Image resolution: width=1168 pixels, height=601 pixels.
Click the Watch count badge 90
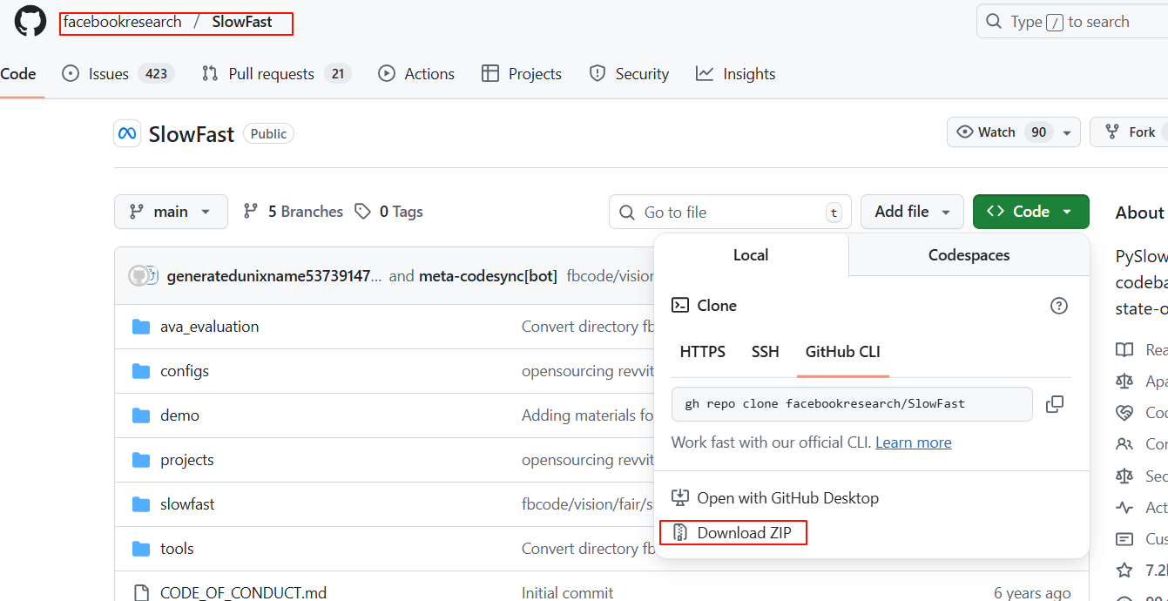pyautogui.click(x=1038, y=132)
